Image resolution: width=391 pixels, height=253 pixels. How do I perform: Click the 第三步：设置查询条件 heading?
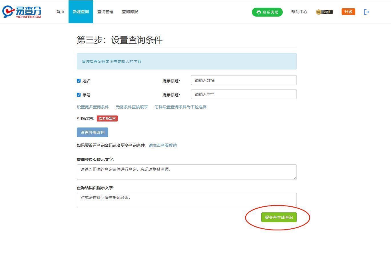point(120,40)
